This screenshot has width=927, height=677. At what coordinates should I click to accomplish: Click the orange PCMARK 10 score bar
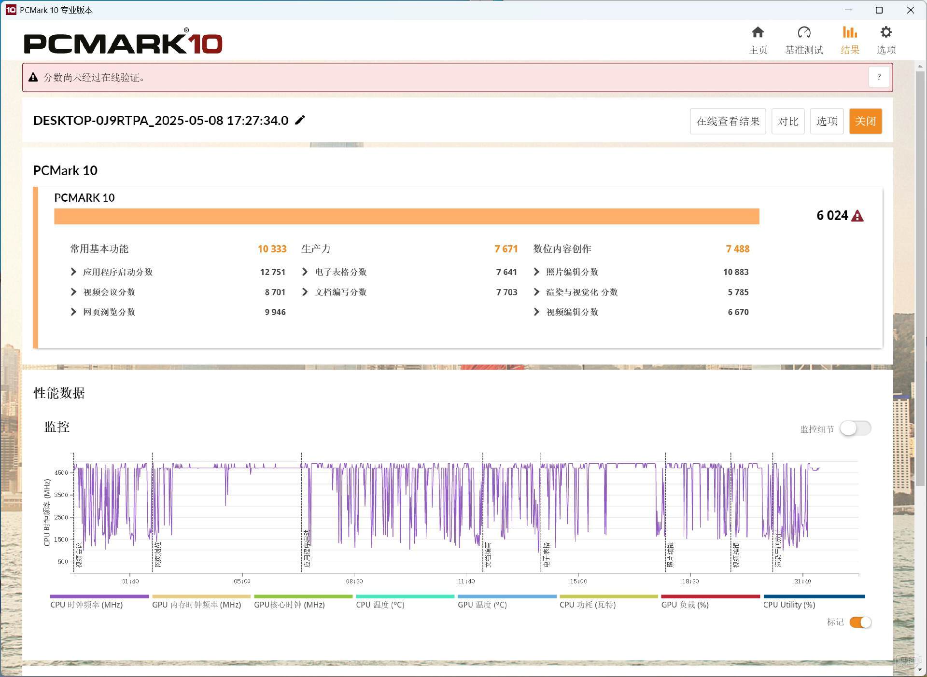tap(407, 216)
